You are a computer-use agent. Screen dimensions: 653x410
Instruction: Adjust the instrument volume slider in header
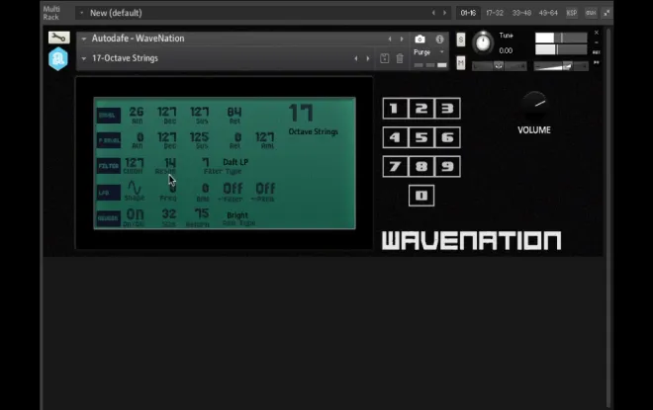(x=561, y=66)
